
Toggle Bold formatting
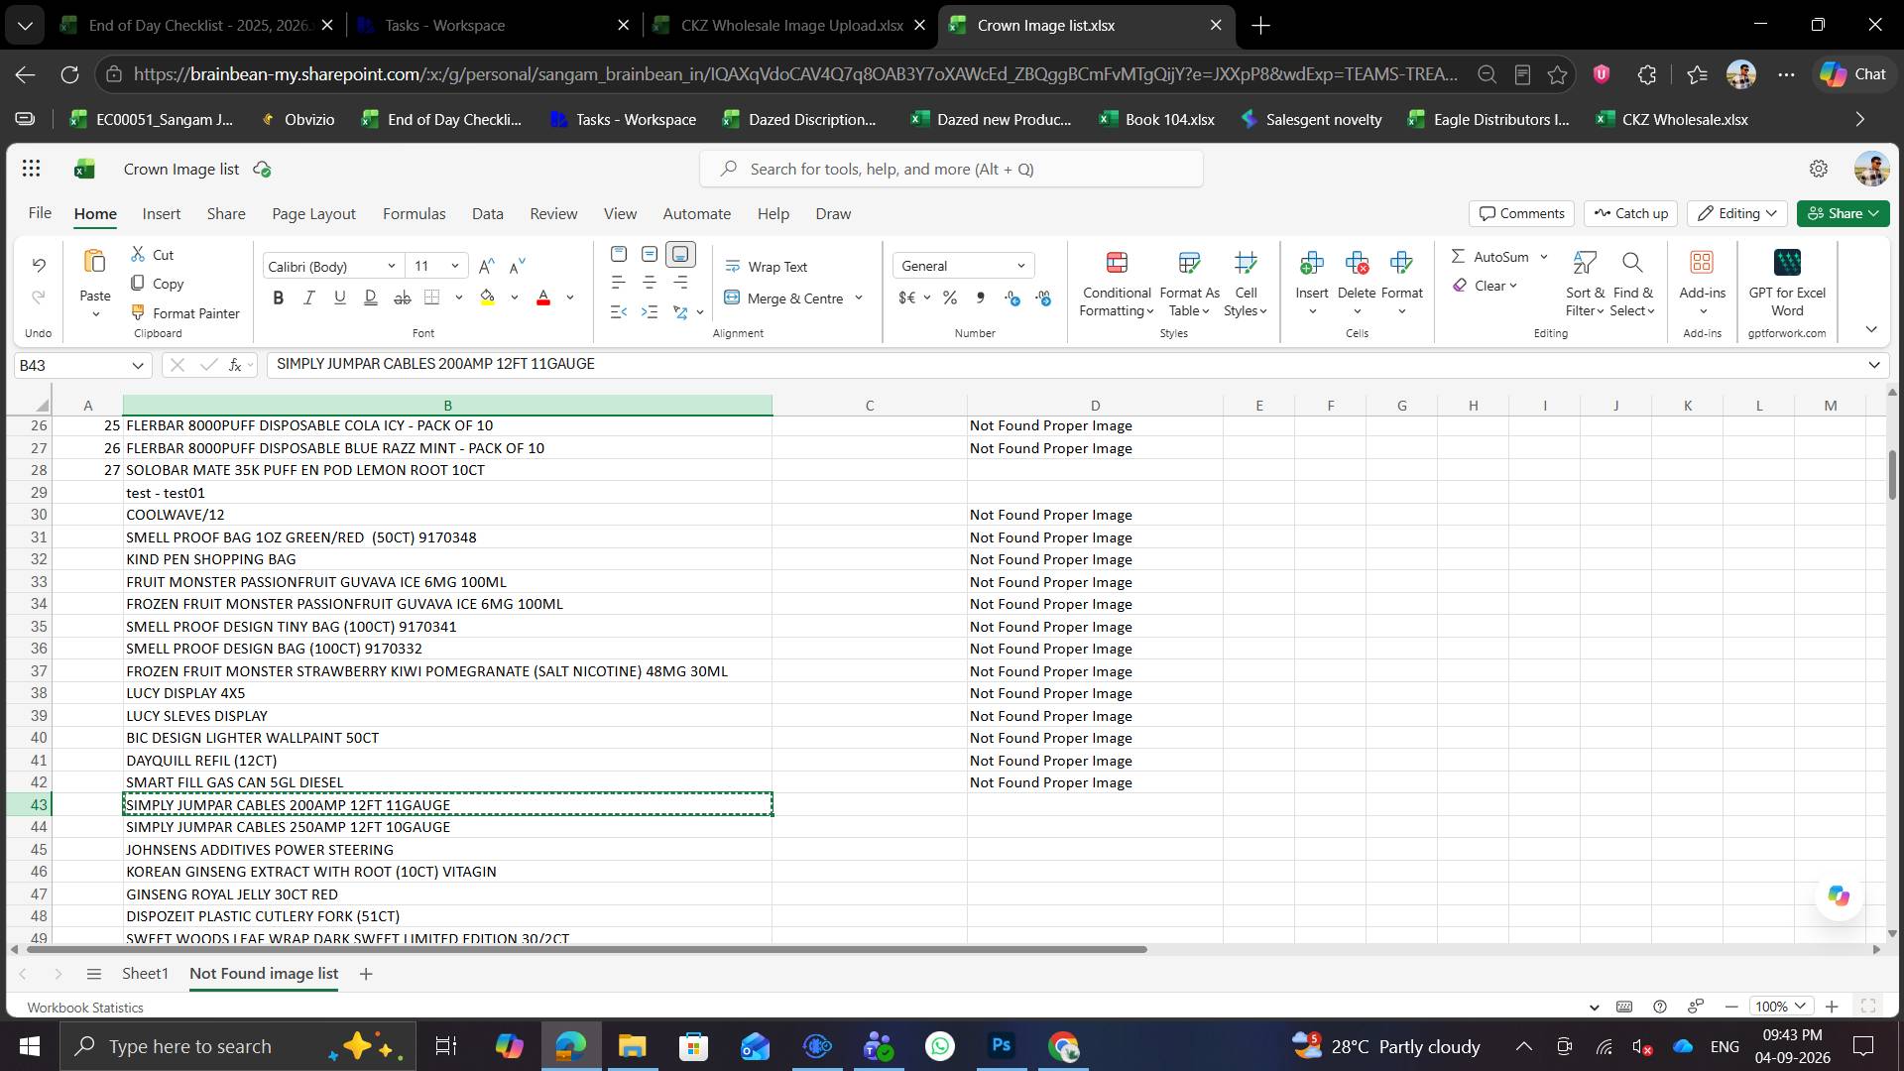tap(279, 297)
